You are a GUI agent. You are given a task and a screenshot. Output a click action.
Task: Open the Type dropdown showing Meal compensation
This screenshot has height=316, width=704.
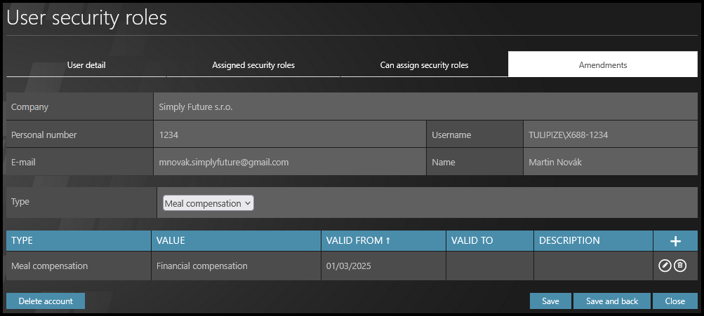[208, 203]
